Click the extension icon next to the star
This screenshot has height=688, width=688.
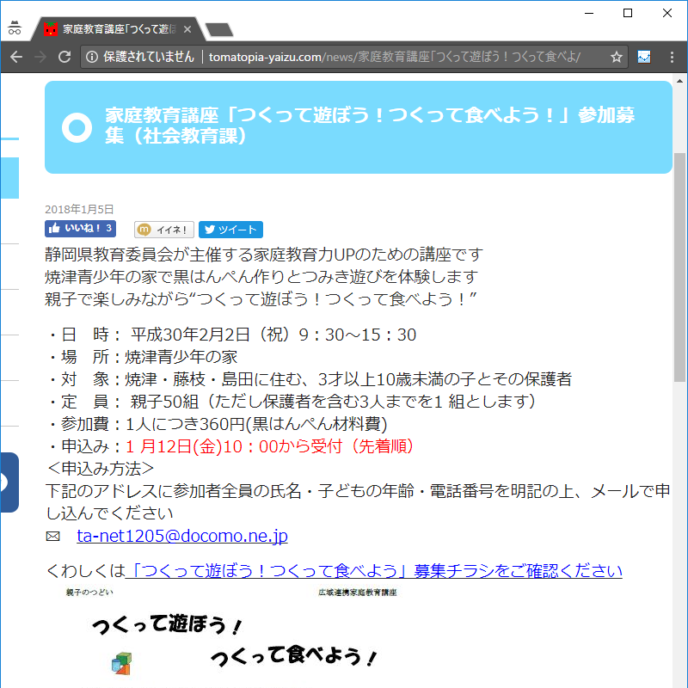click(x=643, y=57)
